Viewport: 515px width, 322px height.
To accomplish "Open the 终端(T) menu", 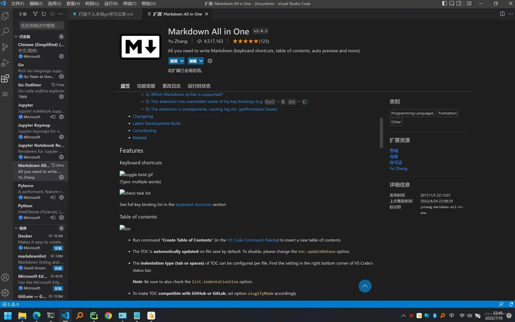I will (130, 3).
